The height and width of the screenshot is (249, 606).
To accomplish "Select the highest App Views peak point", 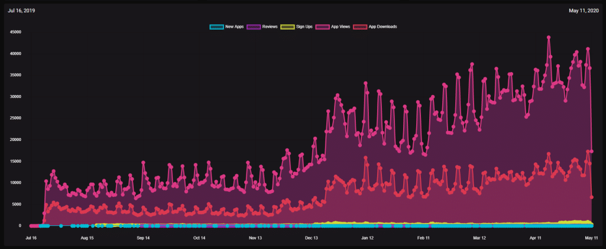I will click(x=549, y=37).
